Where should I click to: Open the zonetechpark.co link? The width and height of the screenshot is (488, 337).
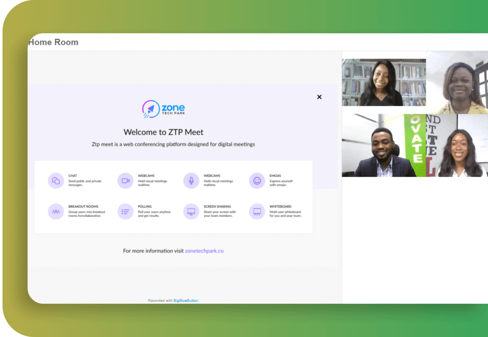204,251
